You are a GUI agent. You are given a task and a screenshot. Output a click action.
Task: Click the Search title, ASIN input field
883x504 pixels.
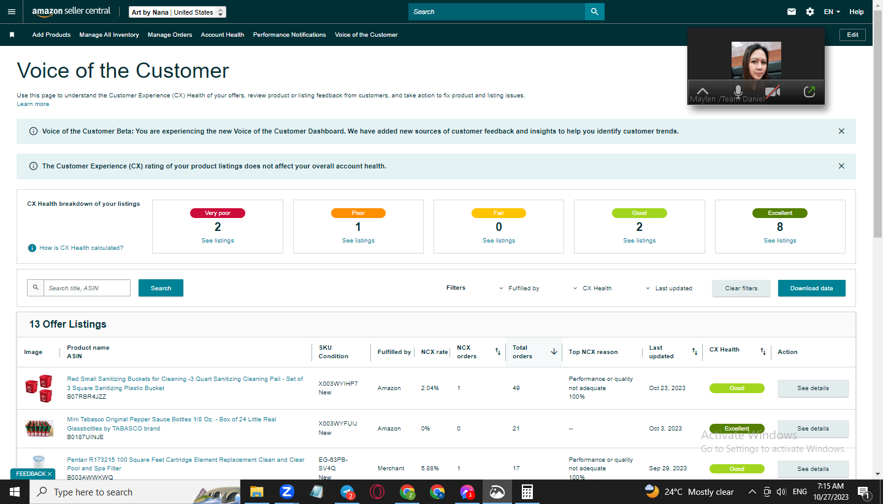(87, 288)
